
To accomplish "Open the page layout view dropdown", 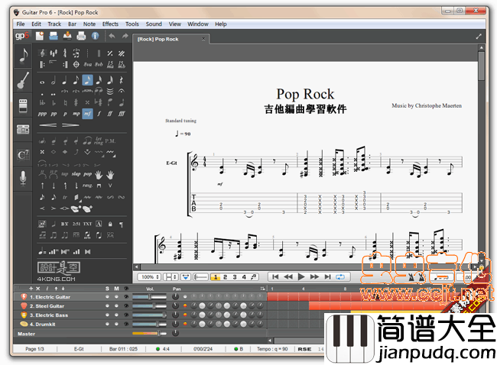I will 171,277.
